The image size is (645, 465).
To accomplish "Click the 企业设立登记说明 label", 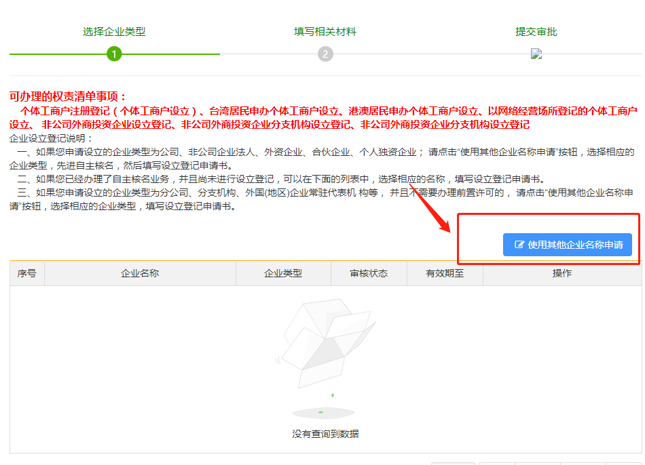I will 52,138.
